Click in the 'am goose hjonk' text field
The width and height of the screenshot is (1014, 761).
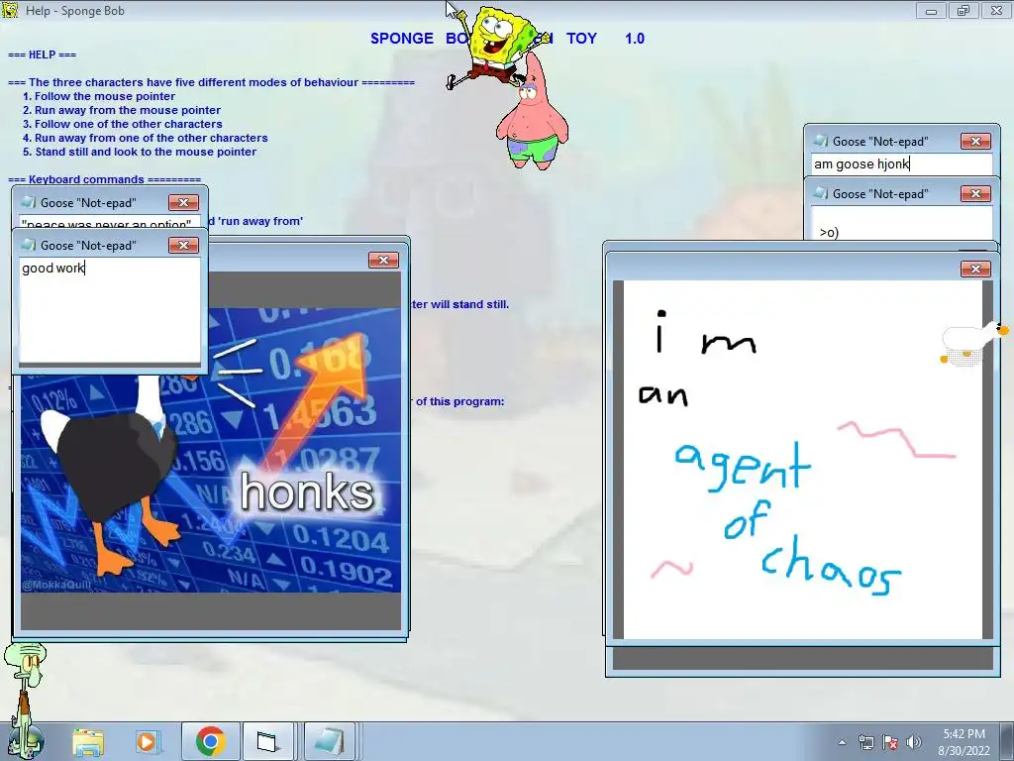tap(901, 163)
